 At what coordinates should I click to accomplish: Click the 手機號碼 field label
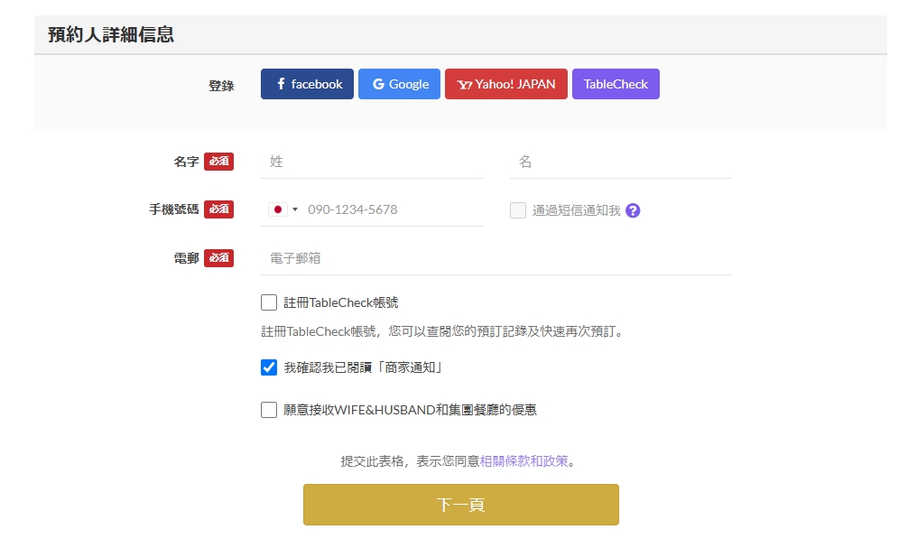pyautogui.click(x=174, y=209)
